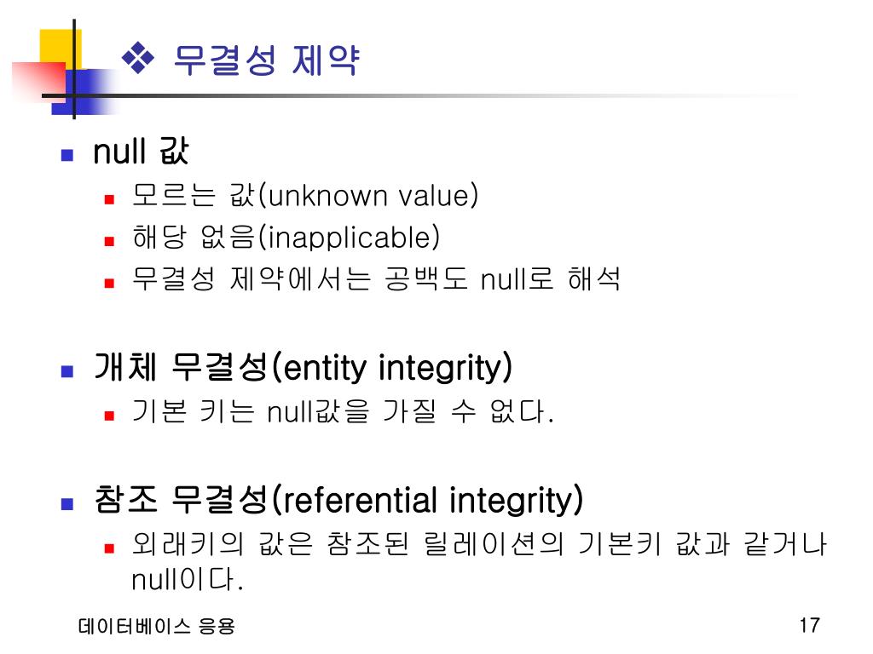873x654 pixels.
Task: Click the sentence starting with 외래키의 값은
Action: click(479, 562)
